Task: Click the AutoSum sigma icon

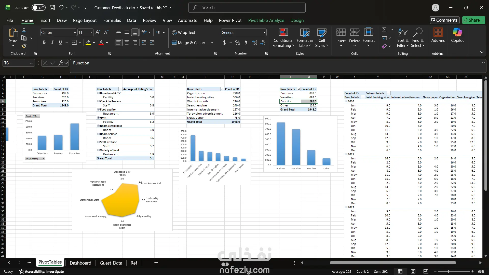Action: (x=384, y=30)
